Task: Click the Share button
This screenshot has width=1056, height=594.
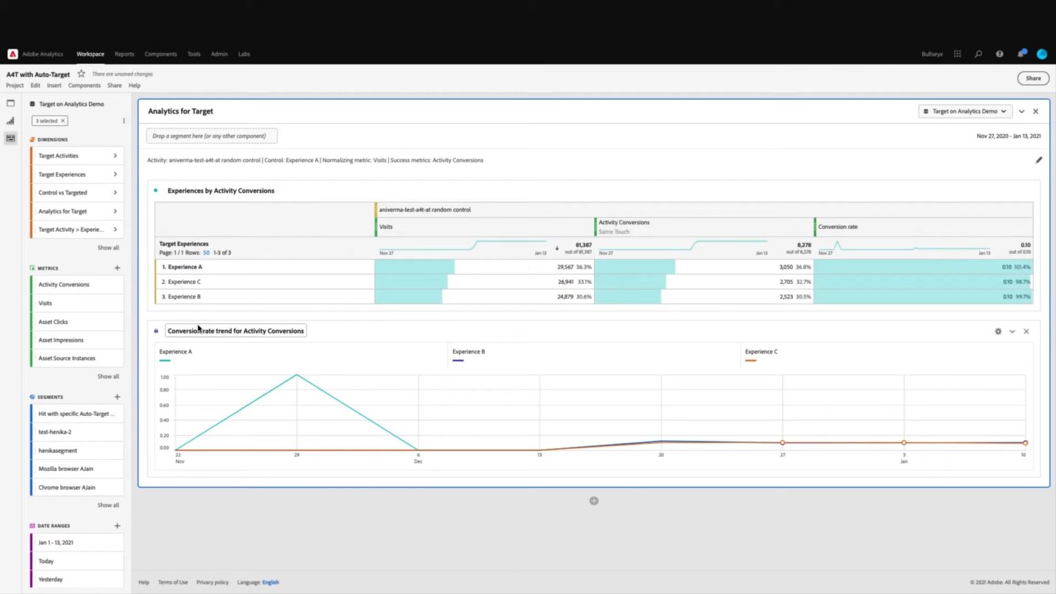Action: tap(1033, 78)
